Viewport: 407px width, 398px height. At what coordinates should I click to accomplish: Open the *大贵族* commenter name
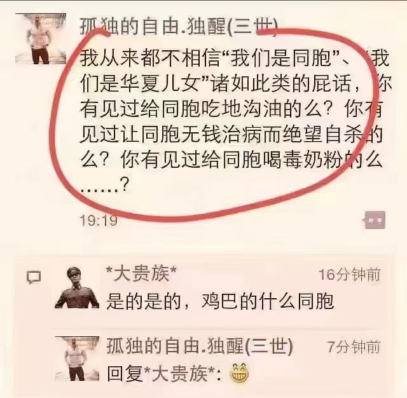point(141,273)
